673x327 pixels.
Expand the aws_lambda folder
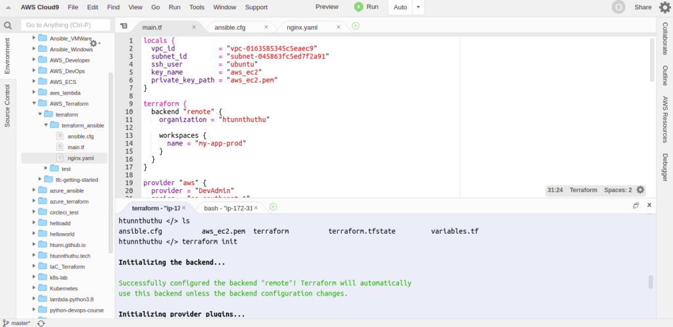(34, 92)
